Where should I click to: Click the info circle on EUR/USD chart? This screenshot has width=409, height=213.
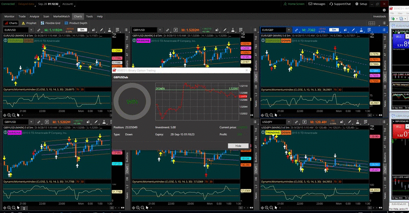[x=5, y=41]
